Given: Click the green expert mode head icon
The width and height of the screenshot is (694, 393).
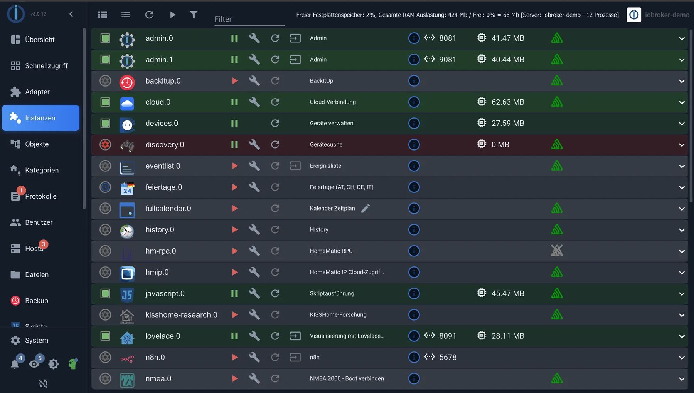Looking at the screenshot, I should pos(73,363).
